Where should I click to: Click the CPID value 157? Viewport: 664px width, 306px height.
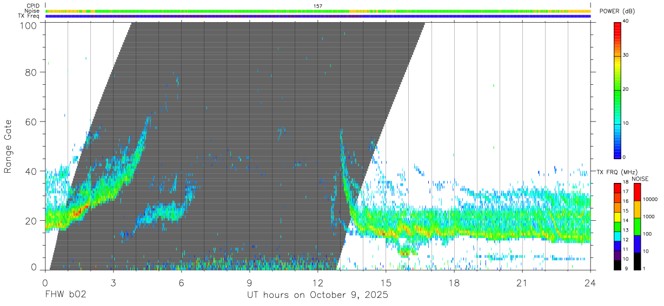pos(317,6)
